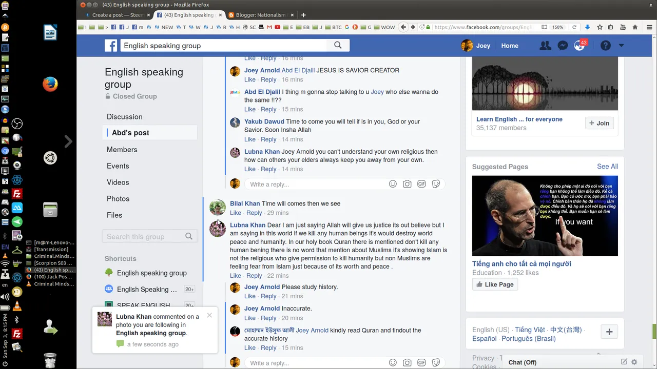Image resolution: width=657 pixels, height=369 pixels.
Task: Open the Firefox hamburger menu
Action: tap(649, 27)
